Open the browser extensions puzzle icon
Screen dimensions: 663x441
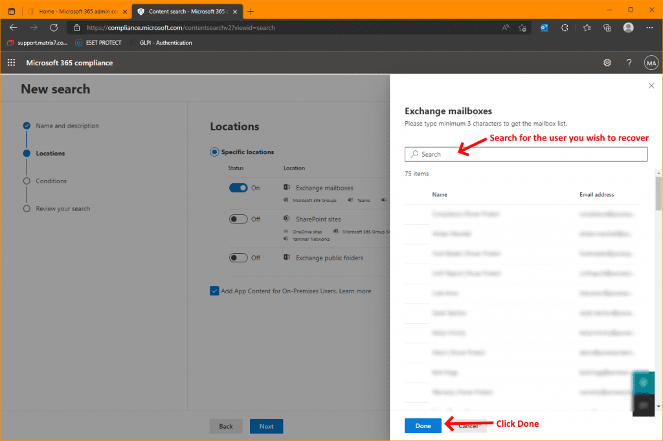pyautogui.click(x=565, y=27)
